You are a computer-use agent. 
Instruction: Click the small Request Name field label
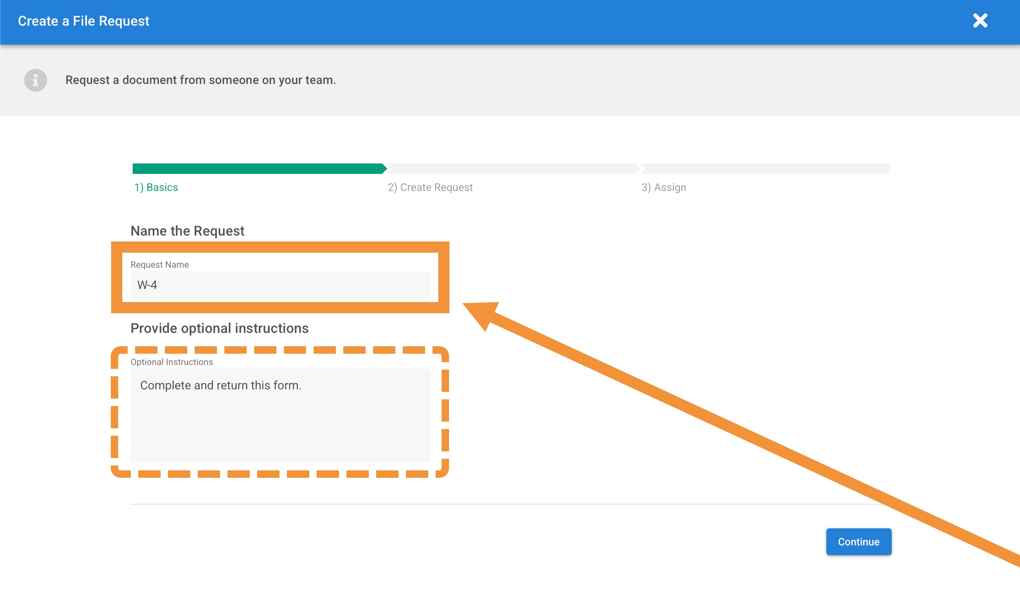(159, 265)
